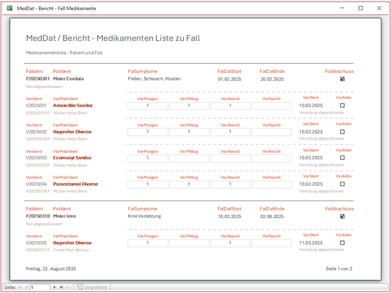This screenshot has height=293, width=391.
Task: Go to the previous report page
Action: tap(27, 288)
